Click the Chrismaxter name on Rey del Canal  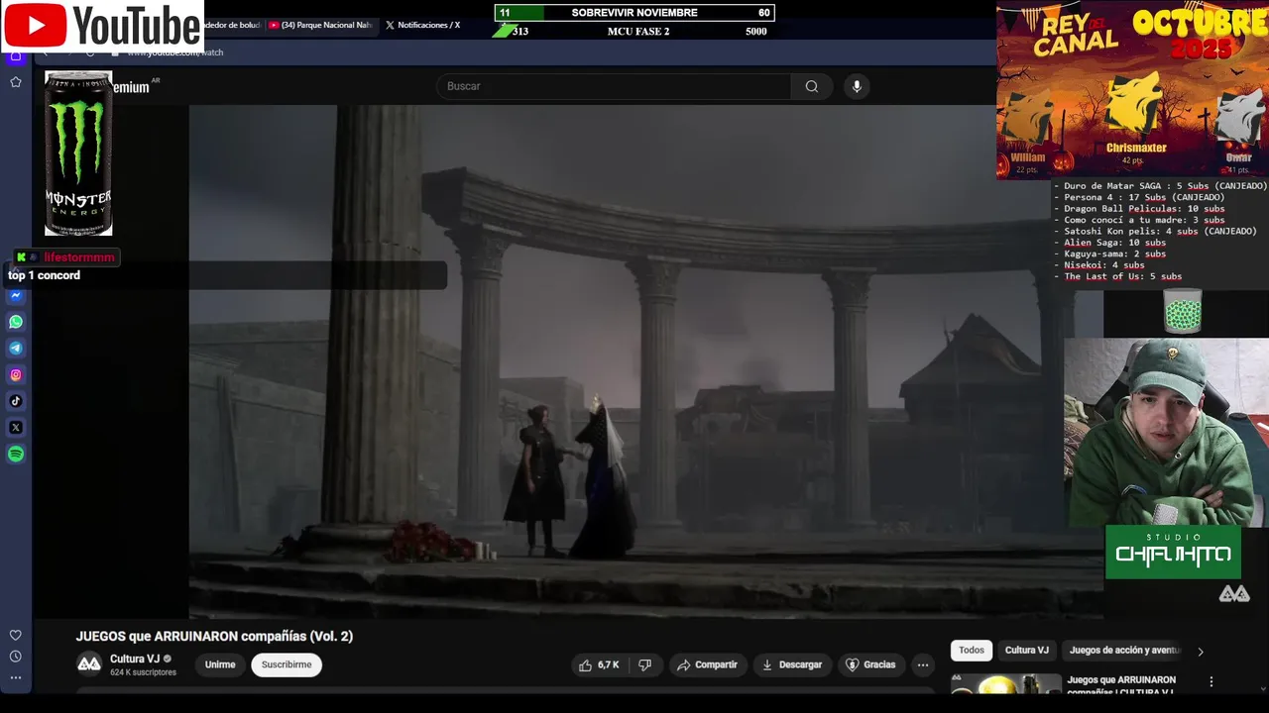1136,149
